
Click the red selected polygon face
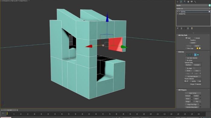(x=115, y=44)
